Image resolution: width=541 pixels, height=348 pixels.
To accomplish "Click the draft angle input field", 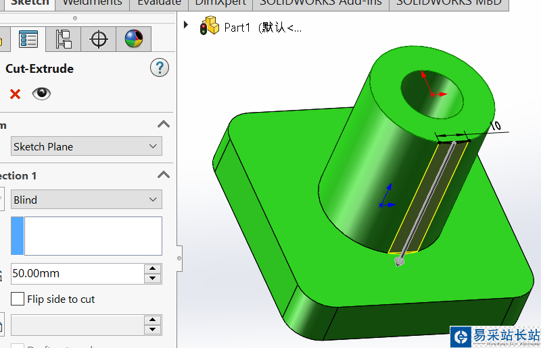I will (77, 325).
